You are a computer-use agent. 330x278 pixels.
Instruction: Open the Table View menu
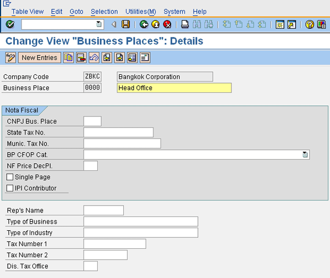tap(28, 12)
